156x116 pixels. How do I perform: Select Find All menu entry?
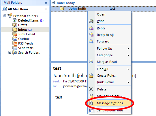tap(110, 69)
